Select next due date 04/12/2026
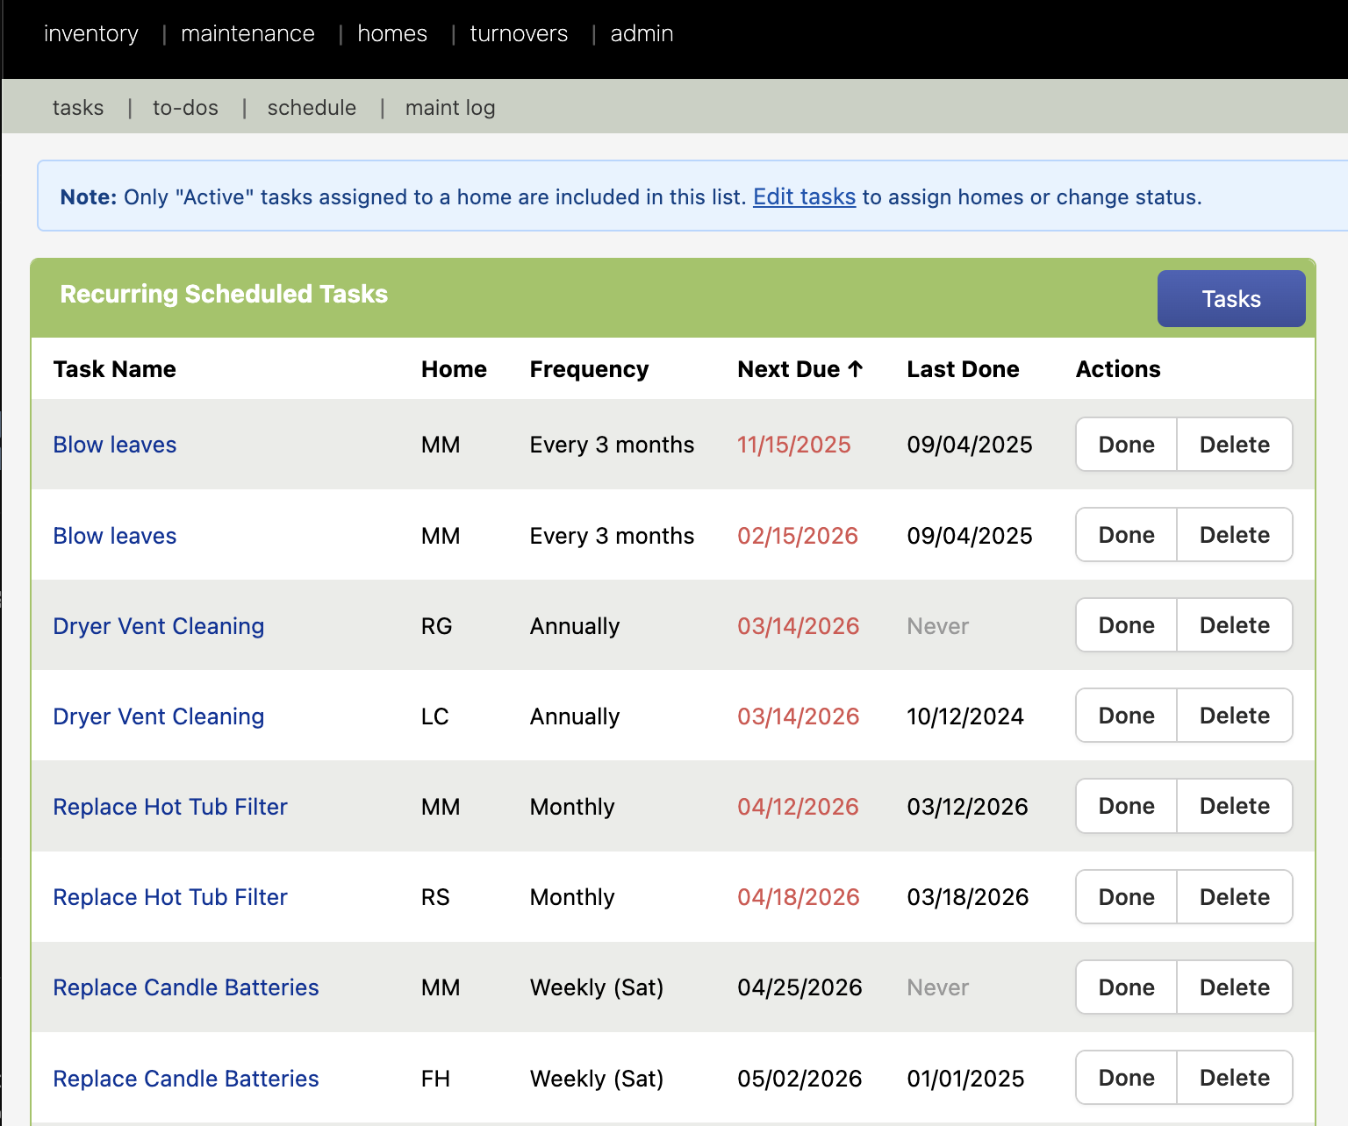Image resolution: width=1348 pixels, height=1126 pixels. click(x=798, y=807)
